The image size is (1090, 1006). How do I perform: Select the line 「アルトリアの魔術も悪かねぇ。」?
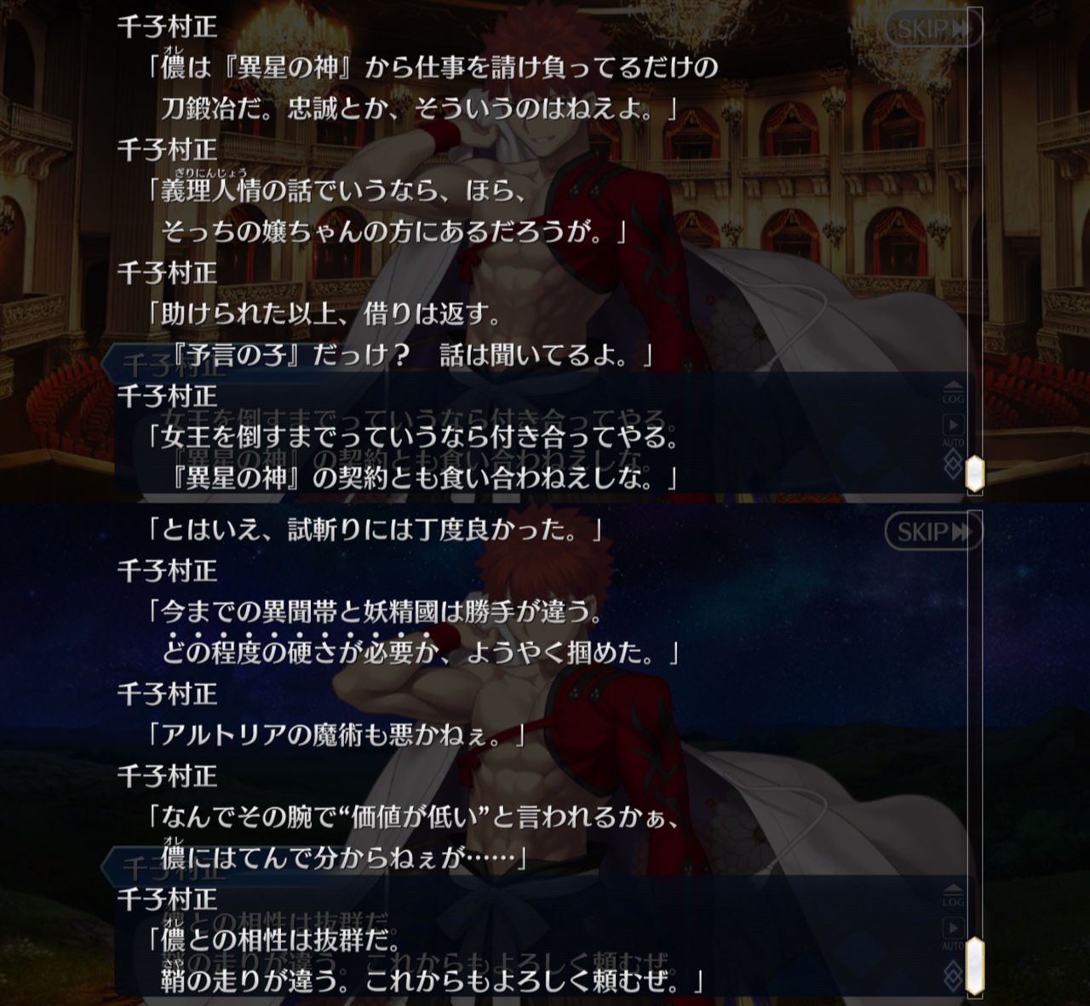336,734
